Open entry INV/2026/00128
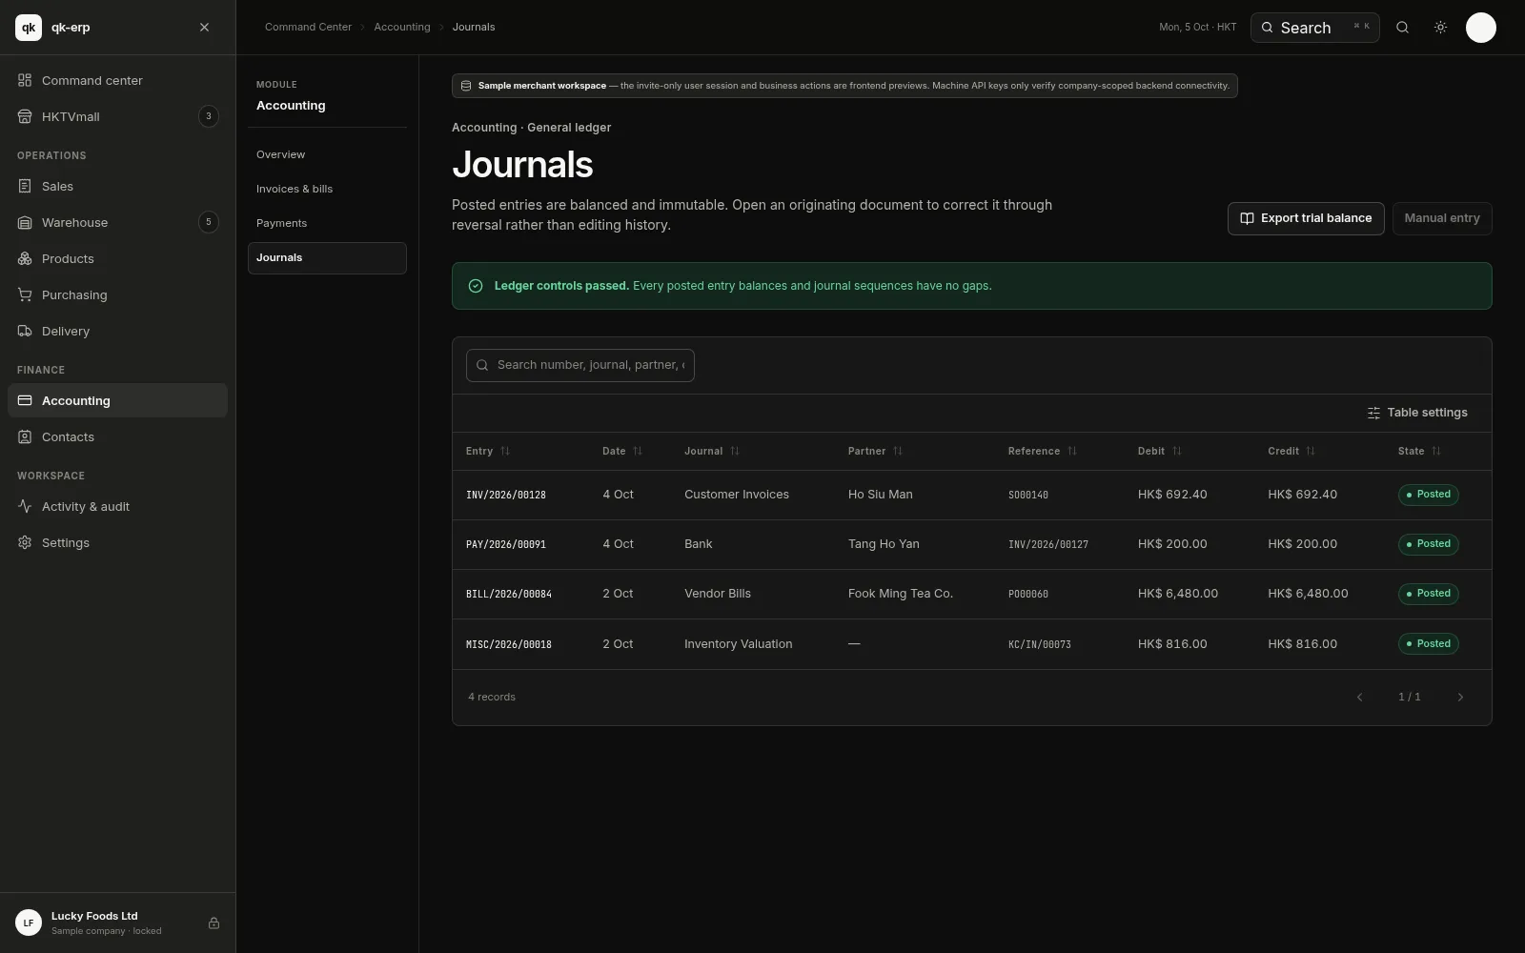This screenshot has width=1525, height=953. (x=506, y=495)
